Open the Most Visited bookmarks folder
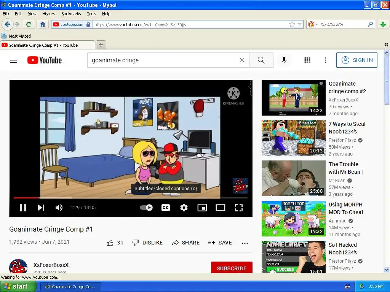This screenshot has height=292, width=390. (x=16, y=36)
